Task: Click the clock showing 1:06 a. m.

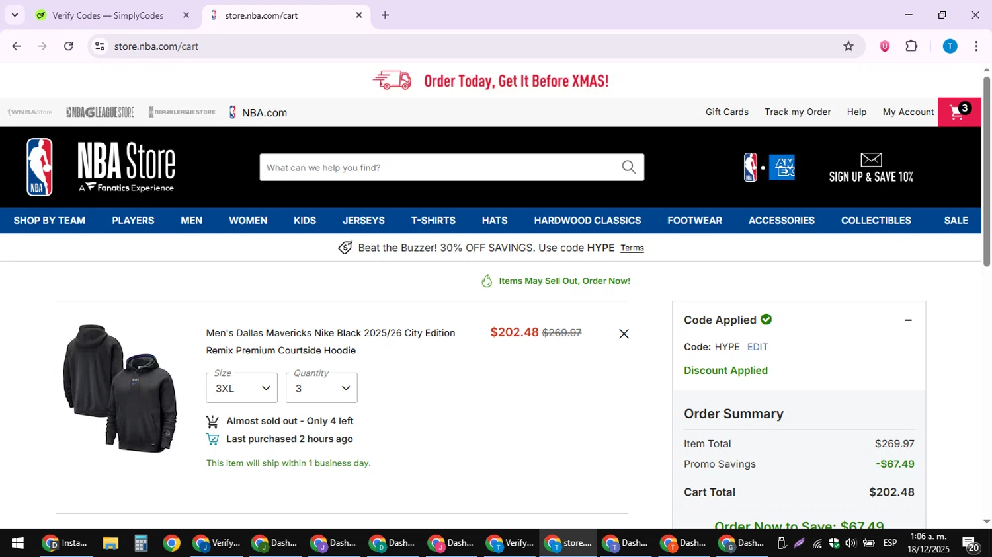Action: 929,537
